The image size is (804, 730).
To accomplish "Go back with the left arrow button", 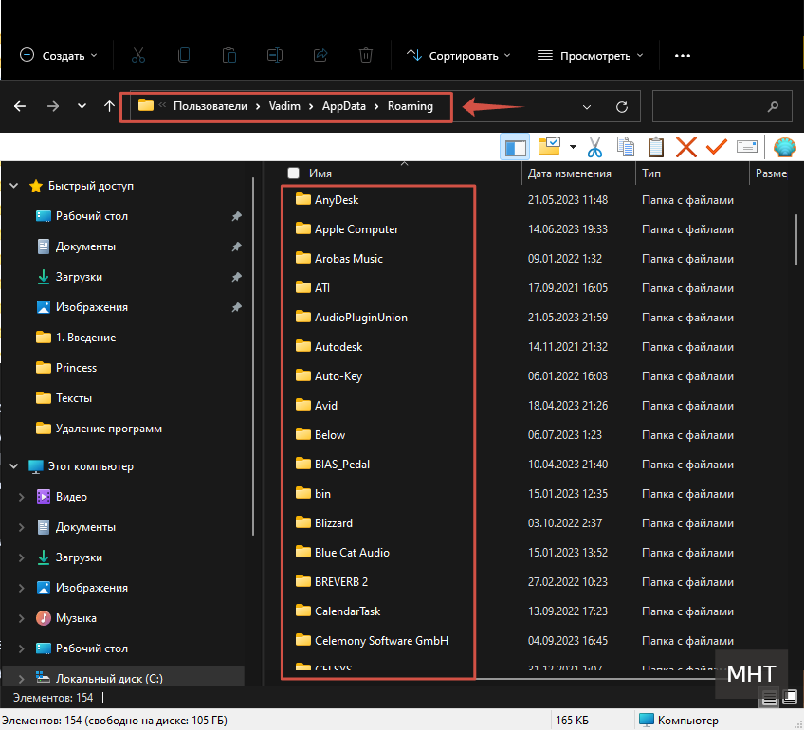I will click(x=20, y=106).
